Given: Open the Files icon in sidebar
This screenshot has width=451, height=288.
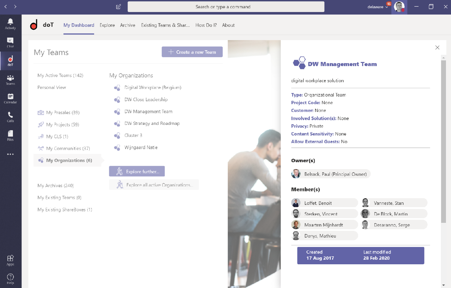Looking at the screenshot, I should [10, 135].
